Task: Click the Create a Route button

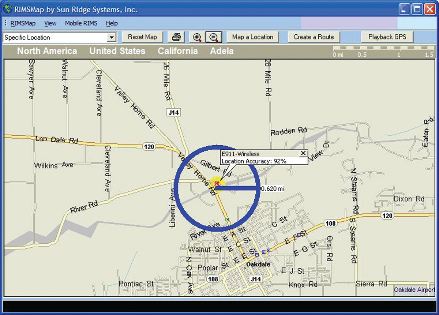Action: (x=314, y=37)
